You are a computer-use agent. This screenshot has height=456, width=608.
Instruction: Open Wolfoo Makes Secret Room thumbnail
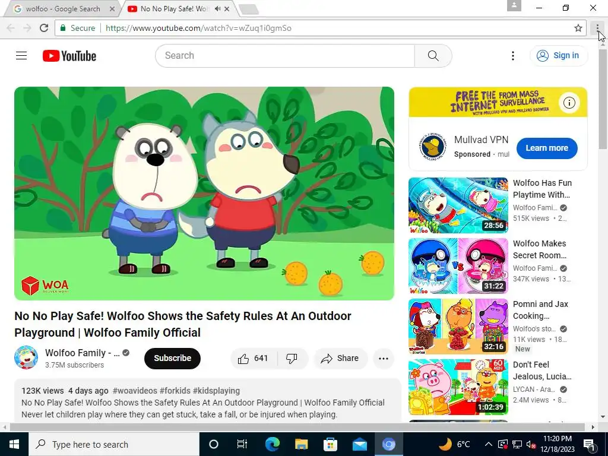(x=458, y=266)
